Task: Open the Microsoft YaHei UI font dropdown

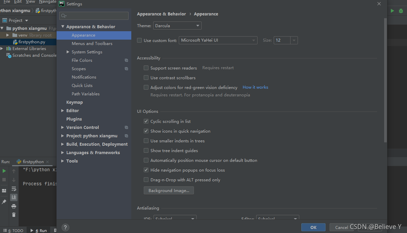Action: pos(218,40)
